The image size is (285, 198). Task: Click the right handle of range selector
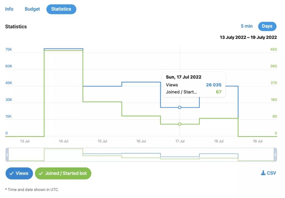pyautogui.click(x=275, y=155)
